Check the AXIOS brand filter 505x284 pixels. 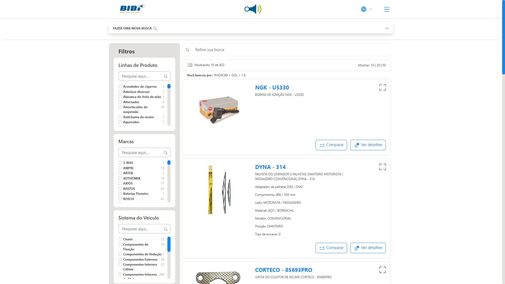[120, 183]
